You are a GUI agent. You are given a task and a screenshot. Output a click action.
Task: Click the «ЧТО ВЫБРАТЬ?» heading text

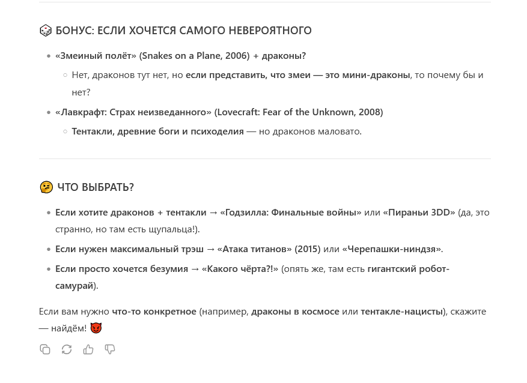click(96, 187)
